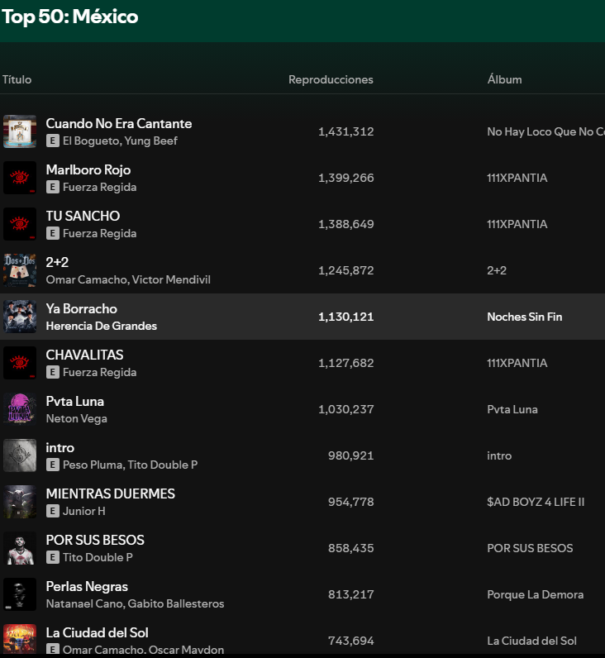Open the song Cuando No Era Cantante

pos(119,123)
